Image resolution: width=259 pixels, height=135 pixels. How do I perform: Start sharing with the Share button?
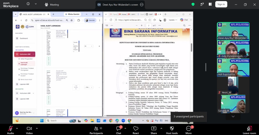(x=154, y=130)
